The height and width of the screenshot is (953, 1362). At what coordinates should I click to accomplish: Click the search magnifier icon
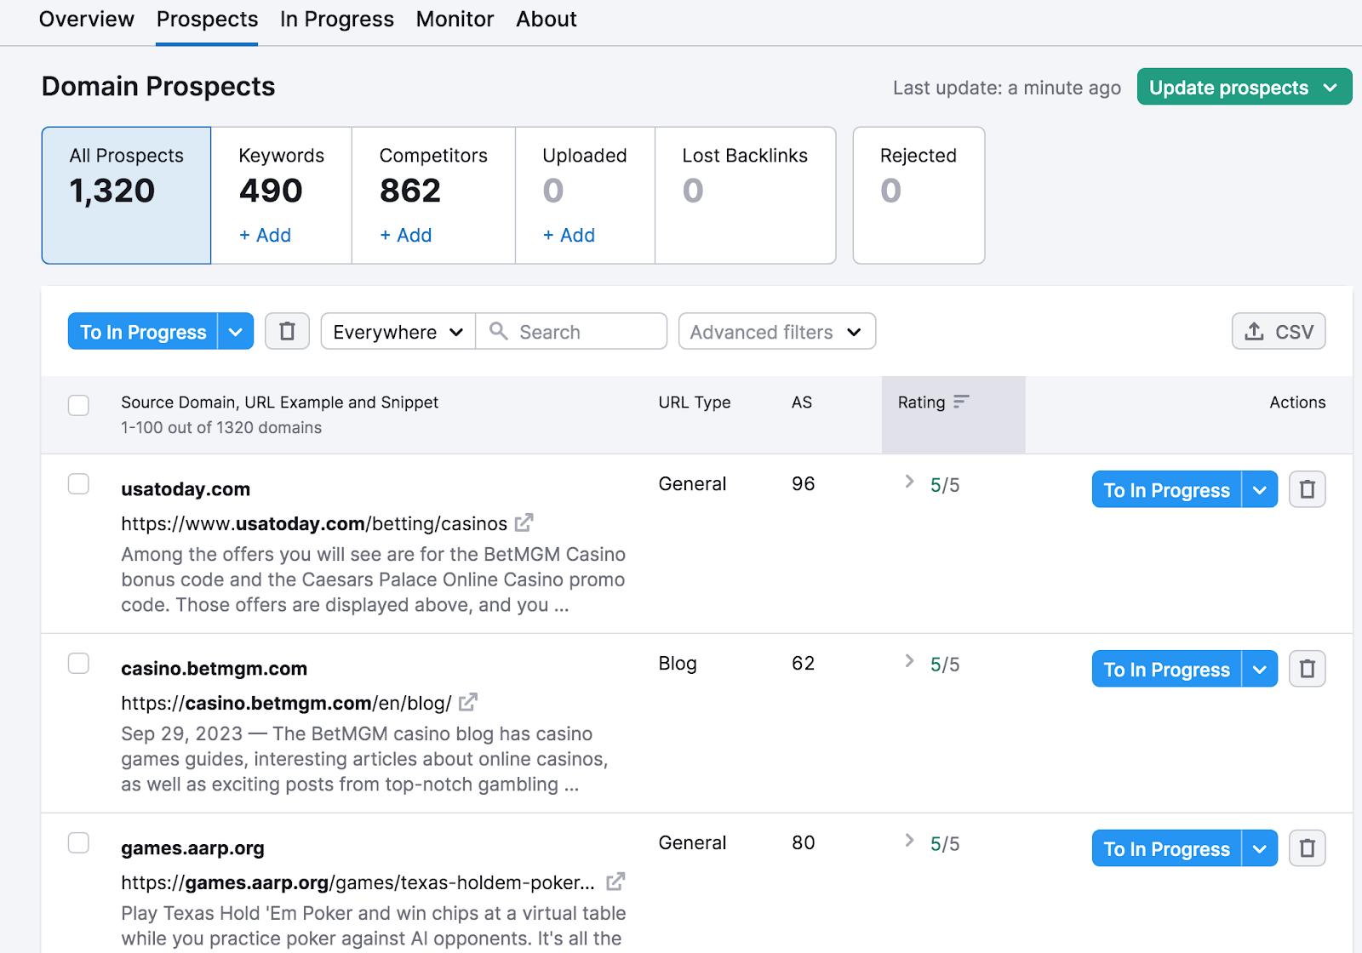(x=498, y=331)
